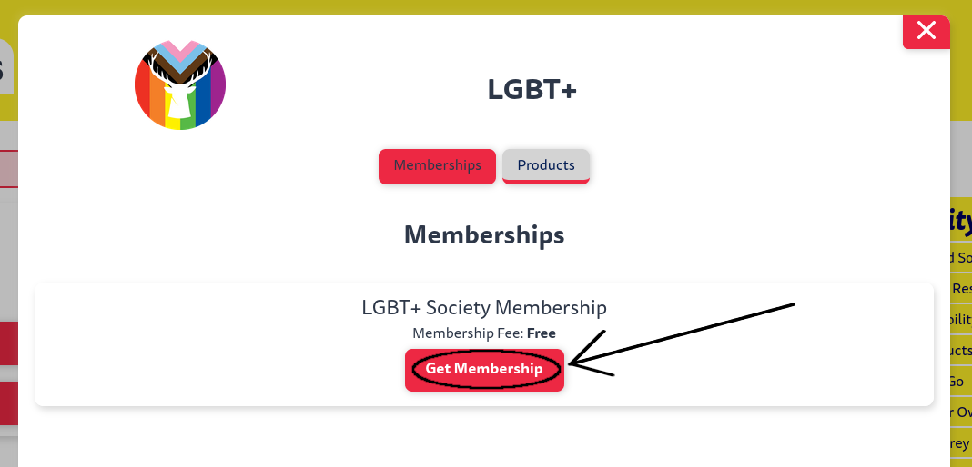Screen dimensions: 972x467
Task: Open cut-off sidebar link ending in 'rey'
Action: [x=961, y=442]
